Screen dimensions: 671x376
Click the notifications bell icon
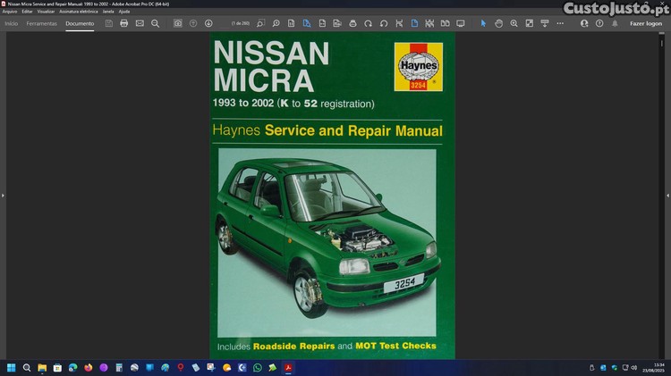(x=615, y=23)
